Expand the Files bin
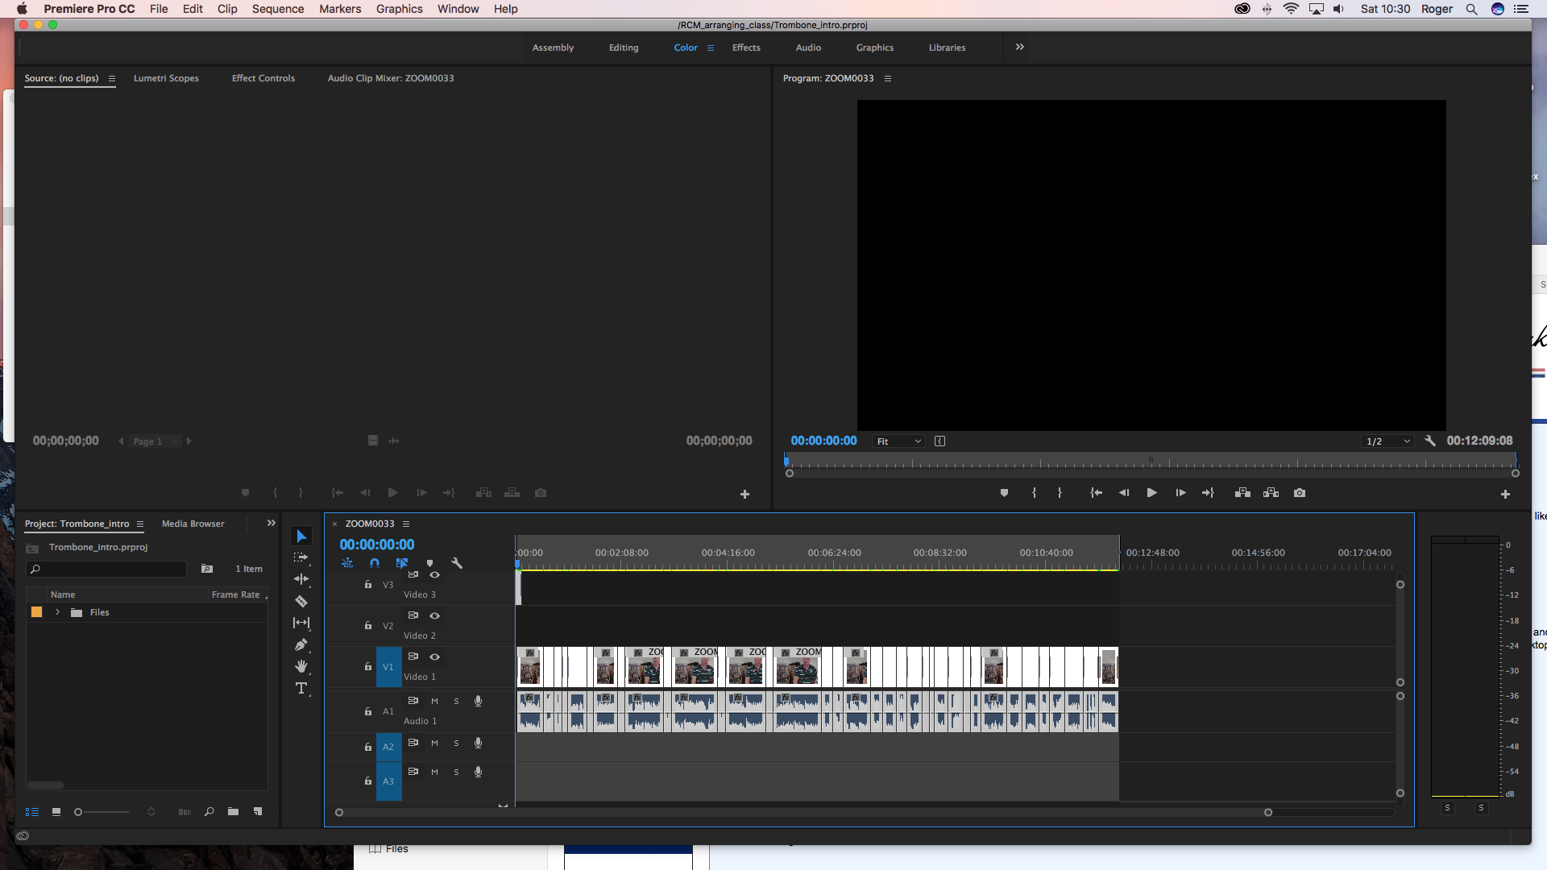Screen dimensions: 1547x870 (58, 612)
